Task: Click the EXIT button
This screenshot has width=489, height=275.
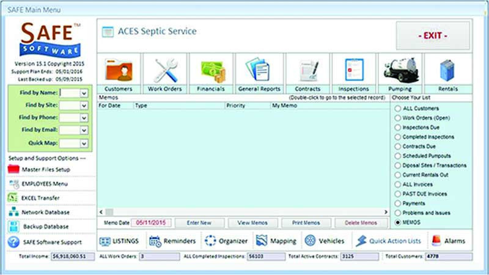Action: click(x=433, y=35)
